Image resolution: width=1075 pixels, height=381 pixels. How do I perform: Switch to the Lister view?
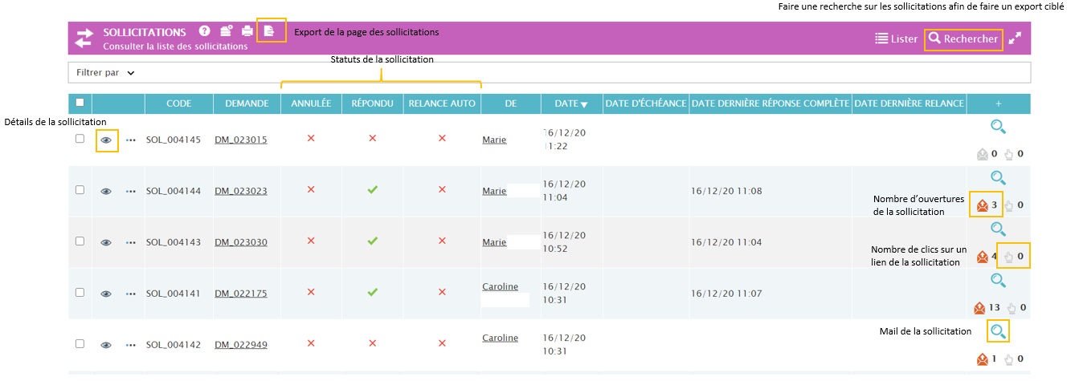click(896, 39)
